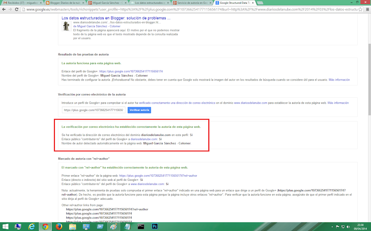Click the heading Marcado de autoría con "rel=author"
Screen dimensions: 371x231
click(84, 159)
